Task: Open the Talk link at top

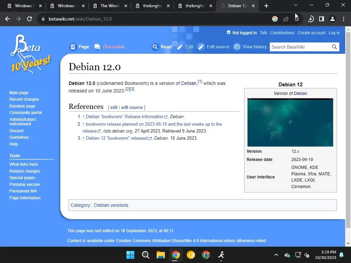Action: point(264,33)
